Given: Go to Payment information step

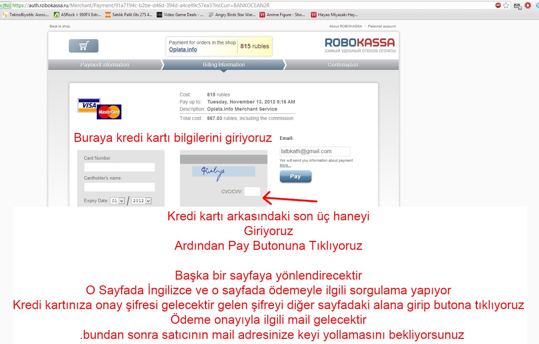Looking at the screenshot, I should coord(105,65).
